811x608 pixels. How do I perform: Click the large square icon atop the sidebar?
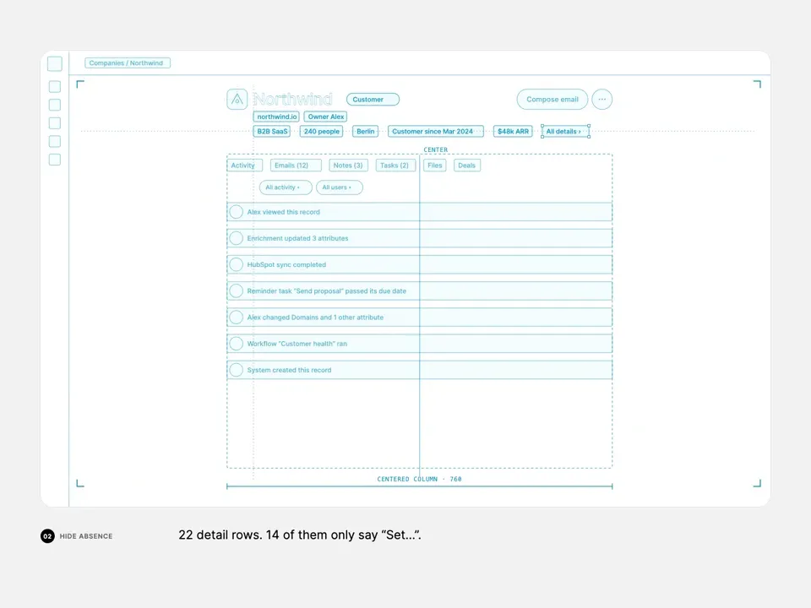pyautogui.click(x=55, y=63)
